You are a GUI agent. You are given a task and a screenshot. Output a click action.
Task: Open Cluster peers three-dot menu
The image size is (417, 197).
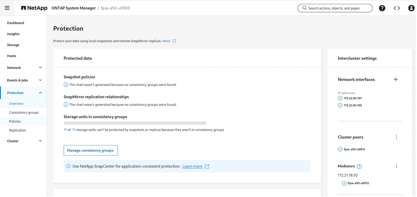[x=396, y=137]
